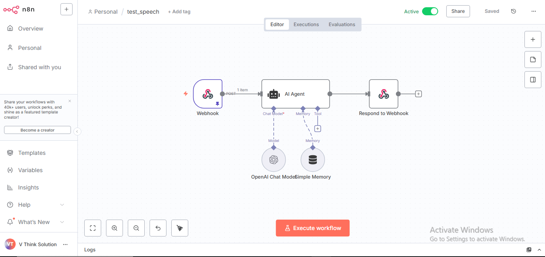Fit workflow to view icon

tap(93, 228)
